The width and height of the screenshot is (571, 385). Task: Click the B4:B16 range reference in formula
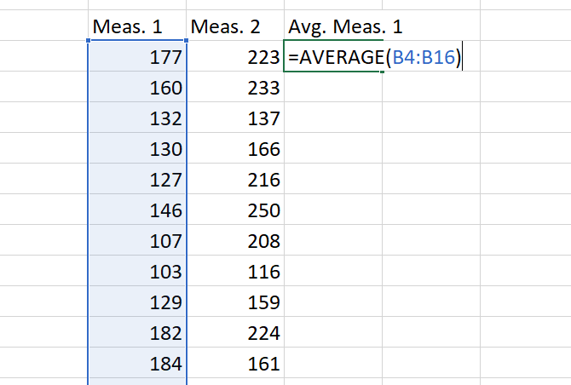point(422,58)
